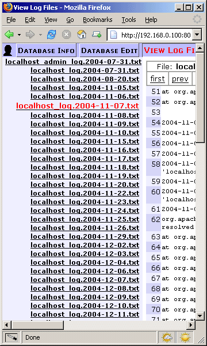Click the horizontal scrollbar right arrow

tap(191, 325)
